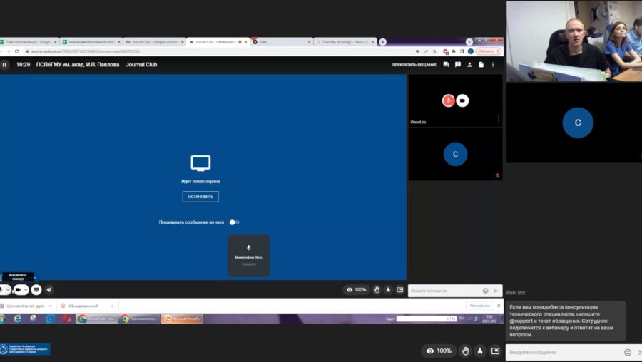Open three-dot more menu in webinar header

click(x=492, y=65)
